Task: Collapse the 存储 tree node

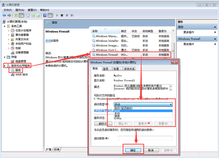Action: click(5, 57)
